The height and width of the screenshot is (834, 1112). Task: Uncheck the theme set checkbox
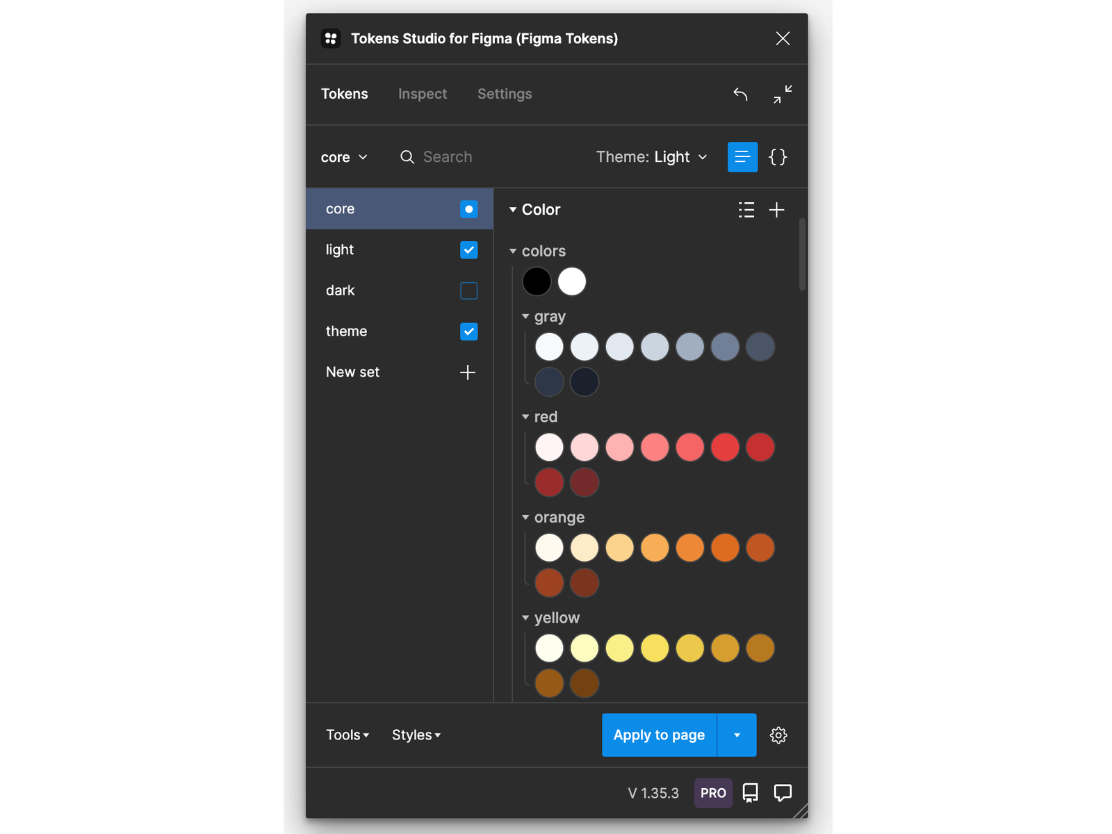click(x=469, y=332)
